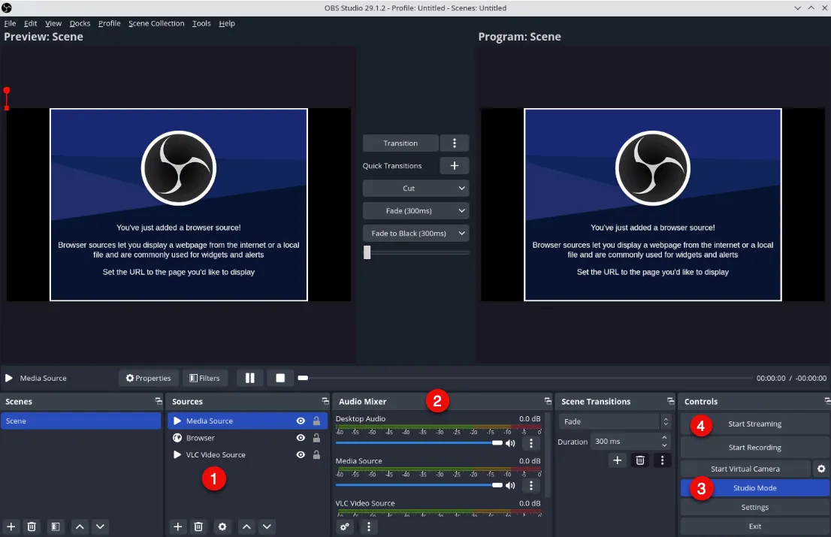Open Settings from Controls dock
The image size is (831, 537).
pos(754,508)
